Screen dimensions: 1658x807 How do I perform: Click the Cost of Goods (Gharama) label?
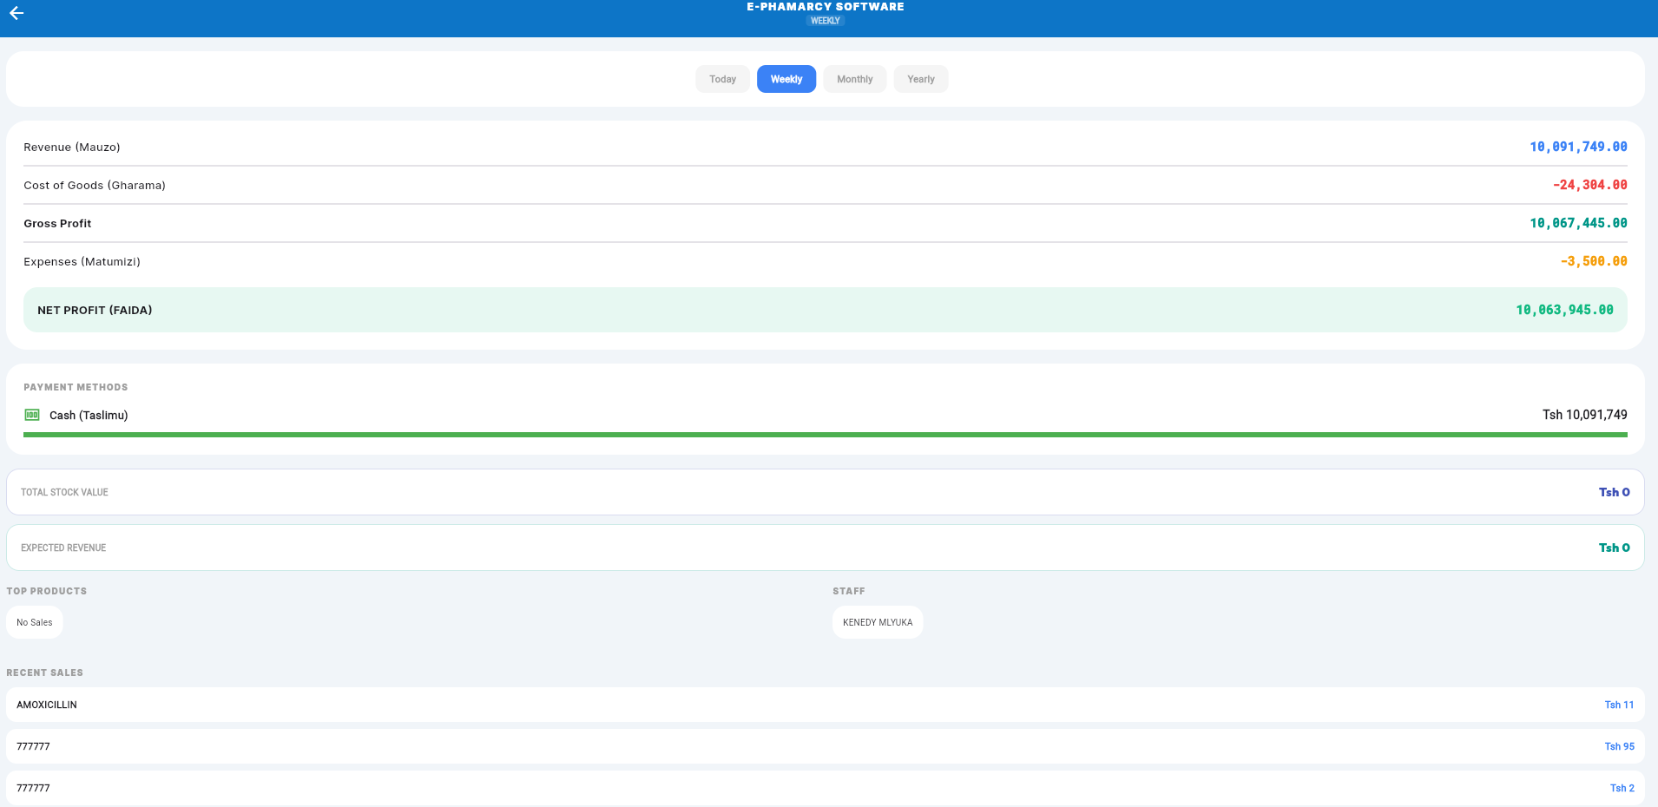95,185
